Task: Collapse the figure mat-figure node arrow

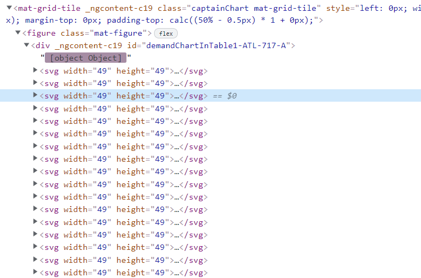Action: 18,32
